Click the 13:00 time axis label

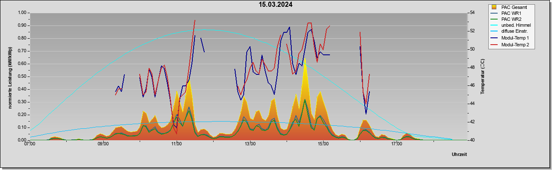[250, 144]
